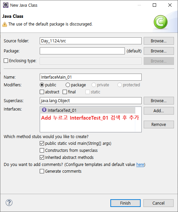This screenshot has width=178, height=212.
Task: Enable the final modifier checkbox
Action: (x=65, y=92)
